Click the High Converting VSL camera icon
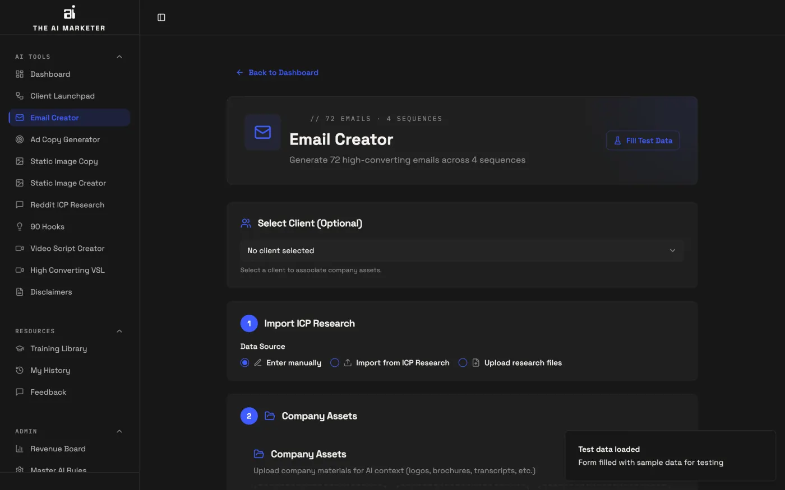The height and width of the screenshot is (490, 785). (20, 270)
